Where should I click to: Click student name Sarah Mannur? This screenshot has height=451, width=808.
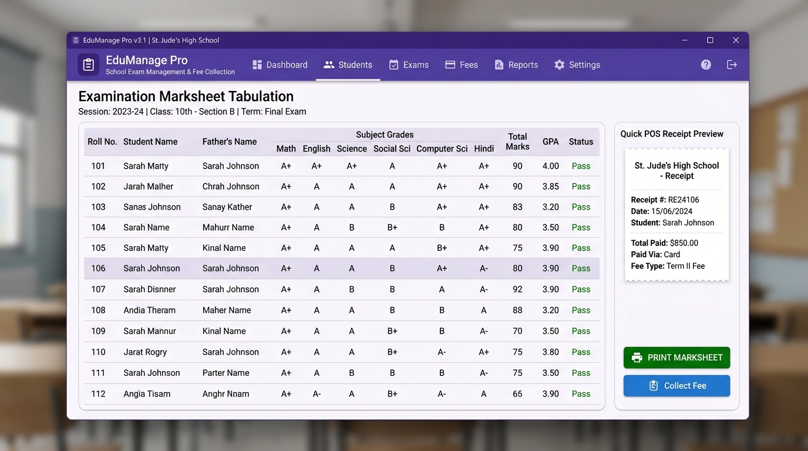tap(150, 331)
